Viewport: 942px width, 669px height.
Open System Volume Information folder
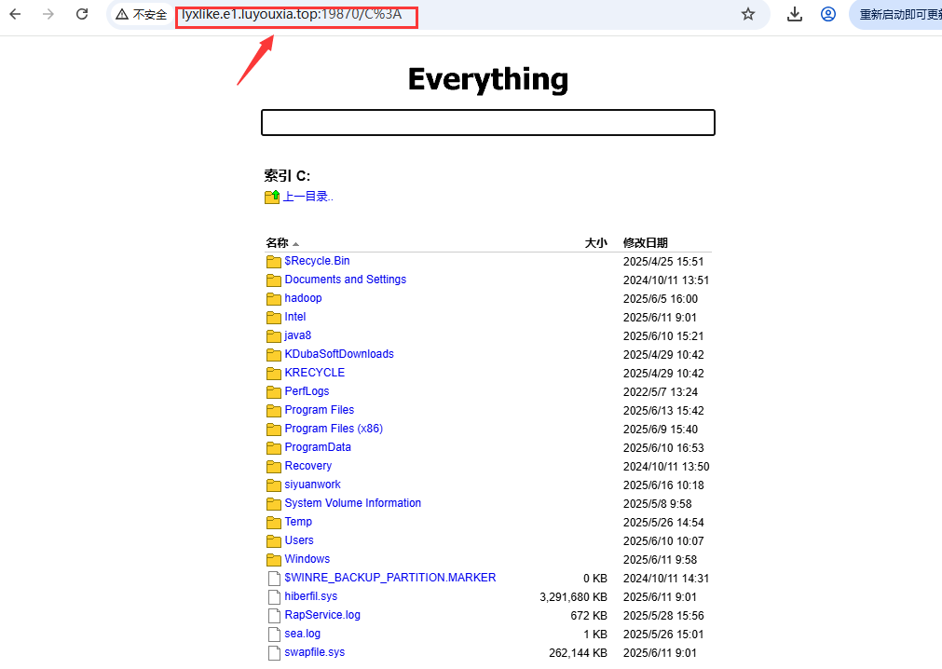[x=352, y=502]
